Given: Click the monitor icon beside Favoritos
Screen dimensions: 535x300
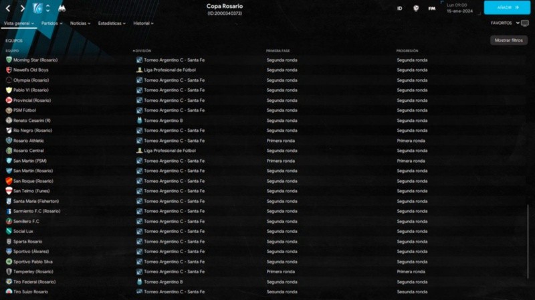Looking at the screenshot, I should (x=524, y=23).
